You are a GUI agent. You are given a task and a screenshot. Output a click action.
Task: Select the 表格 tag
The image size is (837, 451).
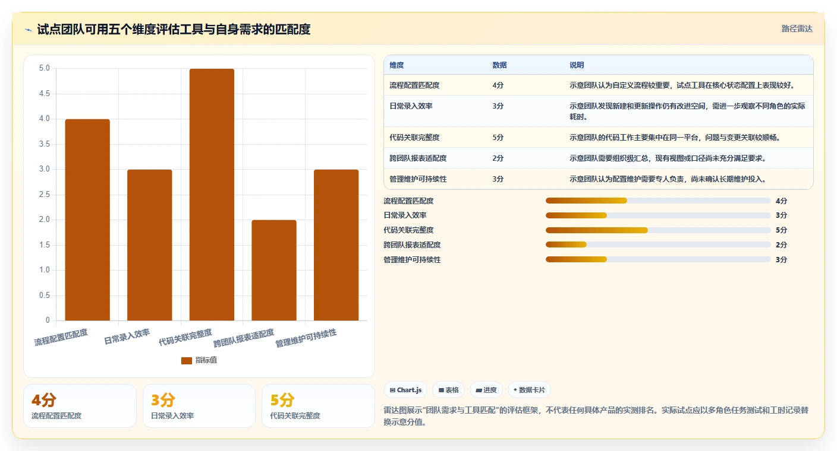click(448, 390)
